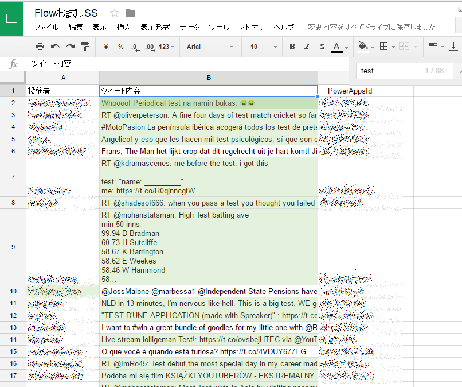Select the @kdramascenes tweet cell

click(209, 177)
